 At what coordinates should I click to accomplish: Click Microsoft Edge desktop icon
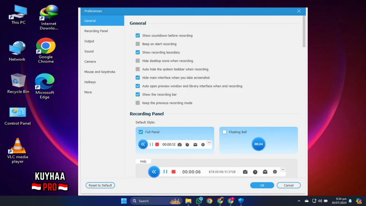(45, 86)
